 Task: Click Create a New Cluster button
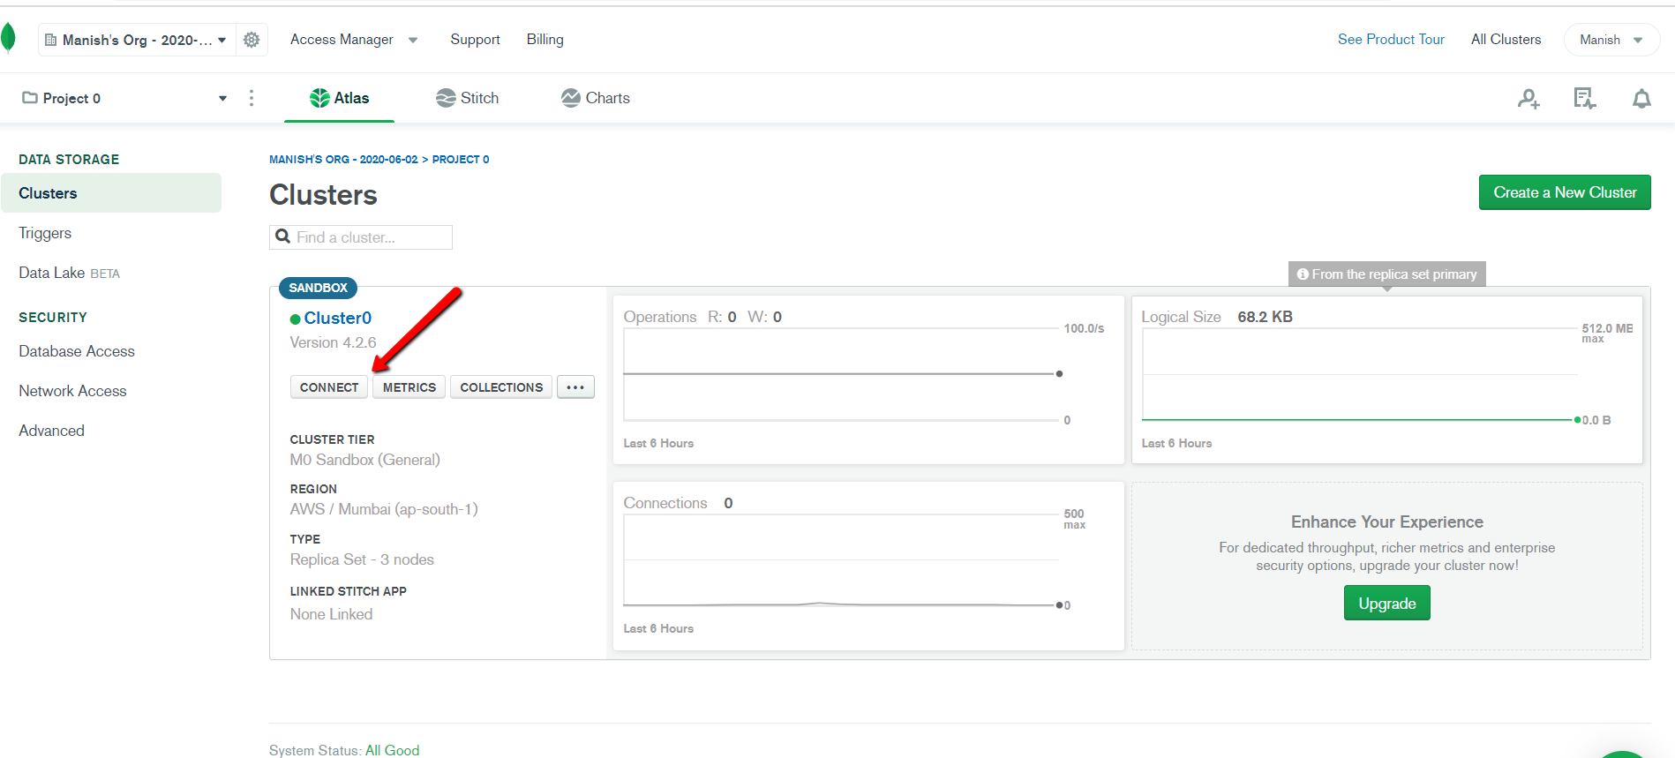coord(1565,192)
